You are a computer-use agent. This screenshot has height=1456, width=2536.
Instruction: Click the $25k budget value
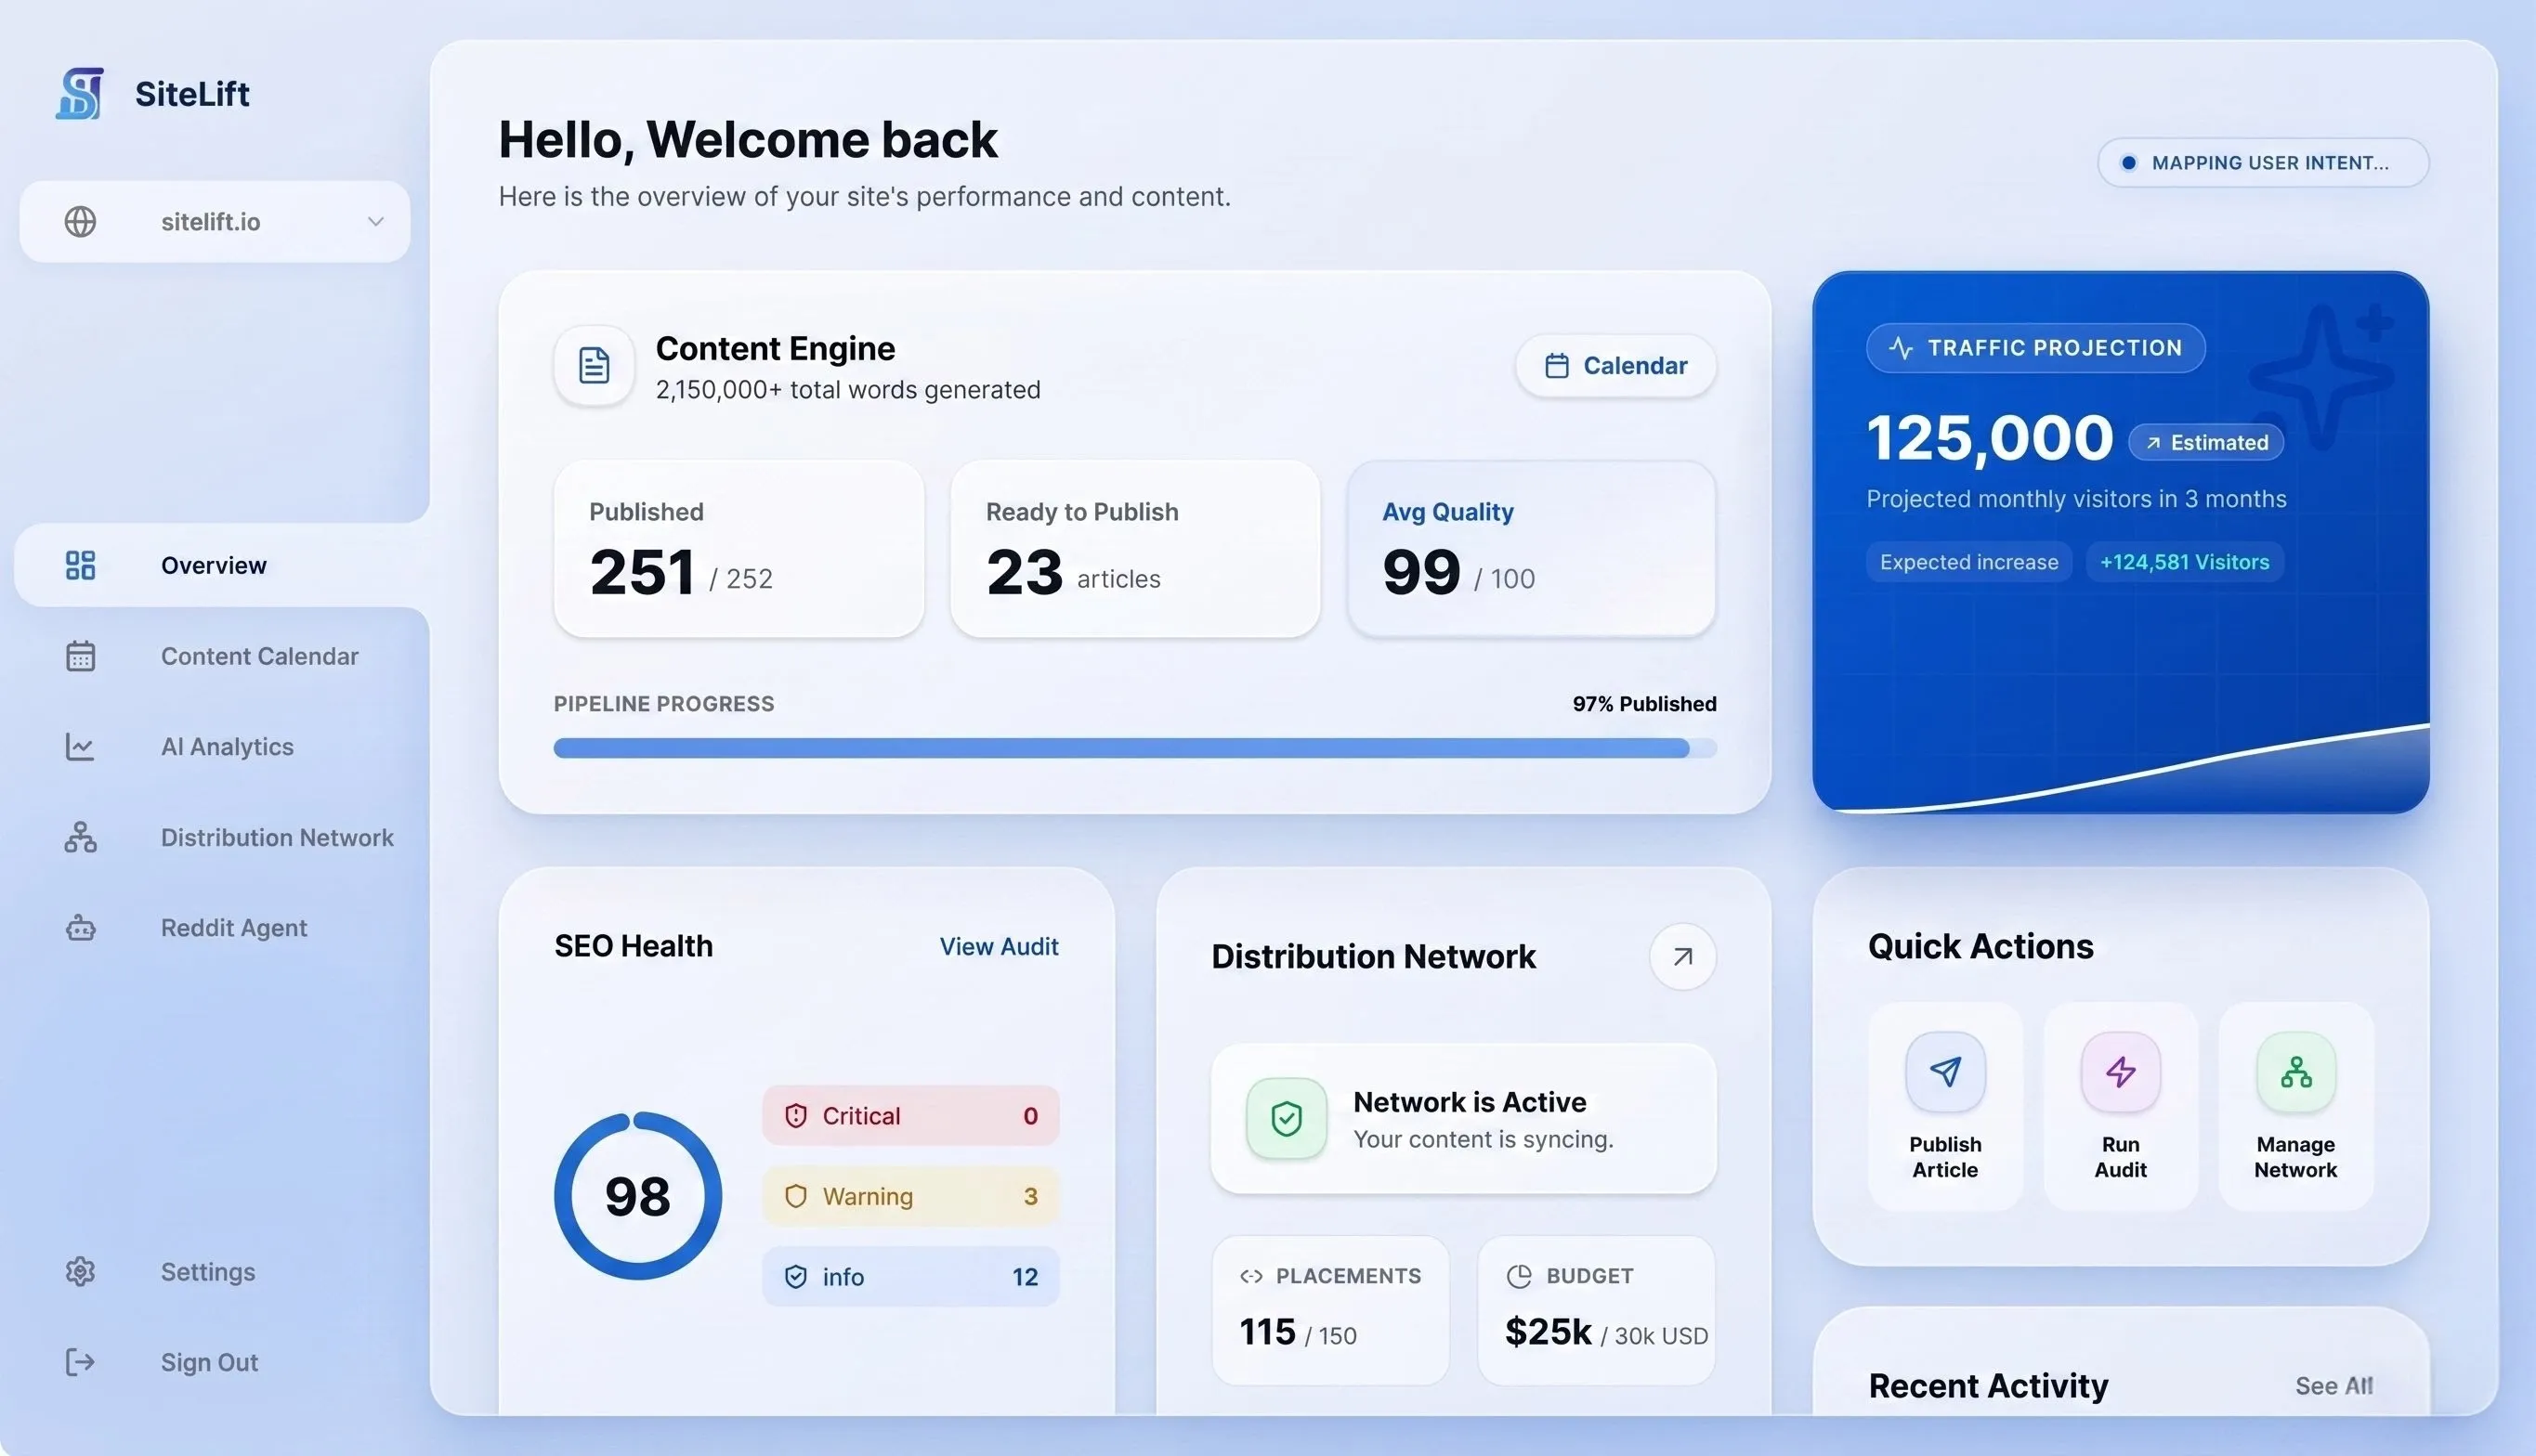coord(1548,1332)
